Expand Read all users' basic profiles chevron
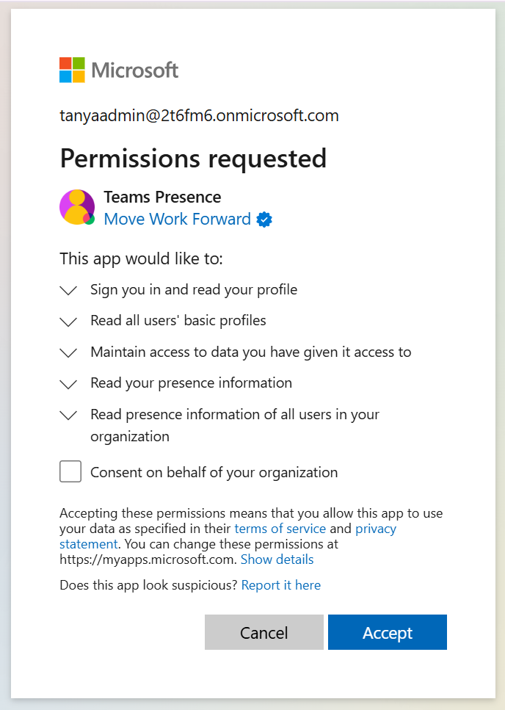Viewport: 505px width, 710px height. tap(68, 321)
